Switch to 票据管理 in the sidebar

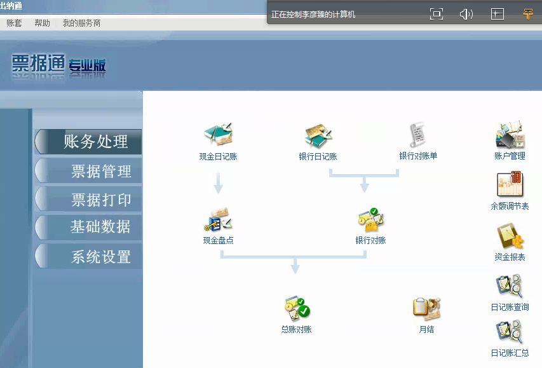tap(89, 170)
